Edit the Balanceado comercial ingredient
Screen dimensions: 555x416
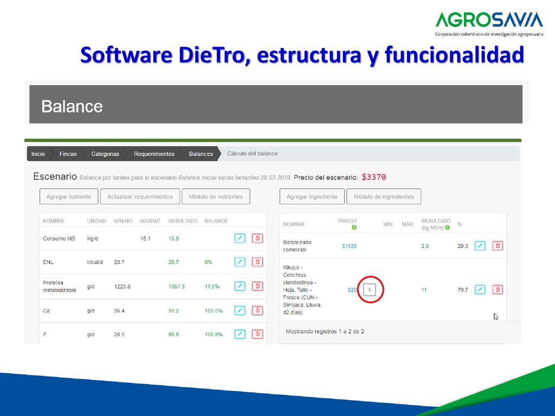point(480,245)
